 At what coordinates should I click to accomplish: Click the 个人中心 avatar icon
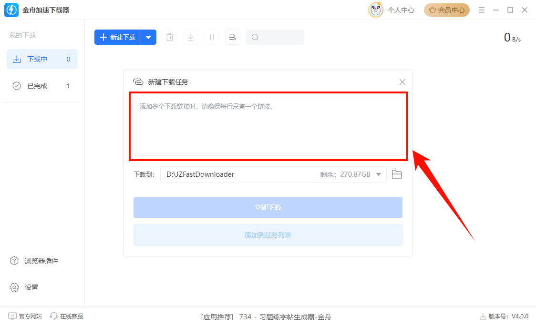[x=376, y=10]
